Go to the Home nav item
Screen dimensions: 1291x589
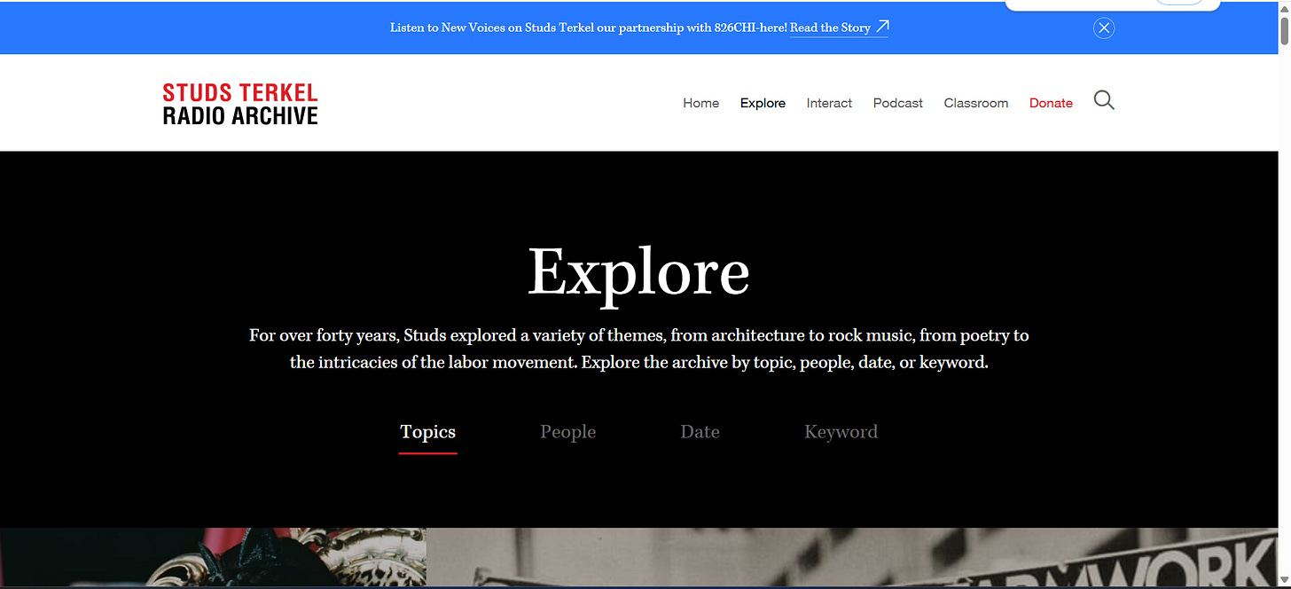pos(700,103)
